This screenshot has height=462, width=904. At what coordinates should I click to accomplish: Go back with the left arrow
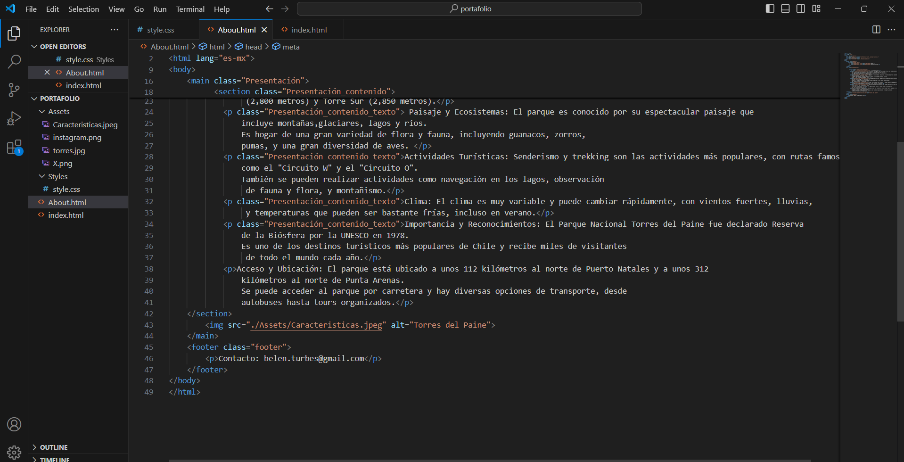click(x=269, y=8)
